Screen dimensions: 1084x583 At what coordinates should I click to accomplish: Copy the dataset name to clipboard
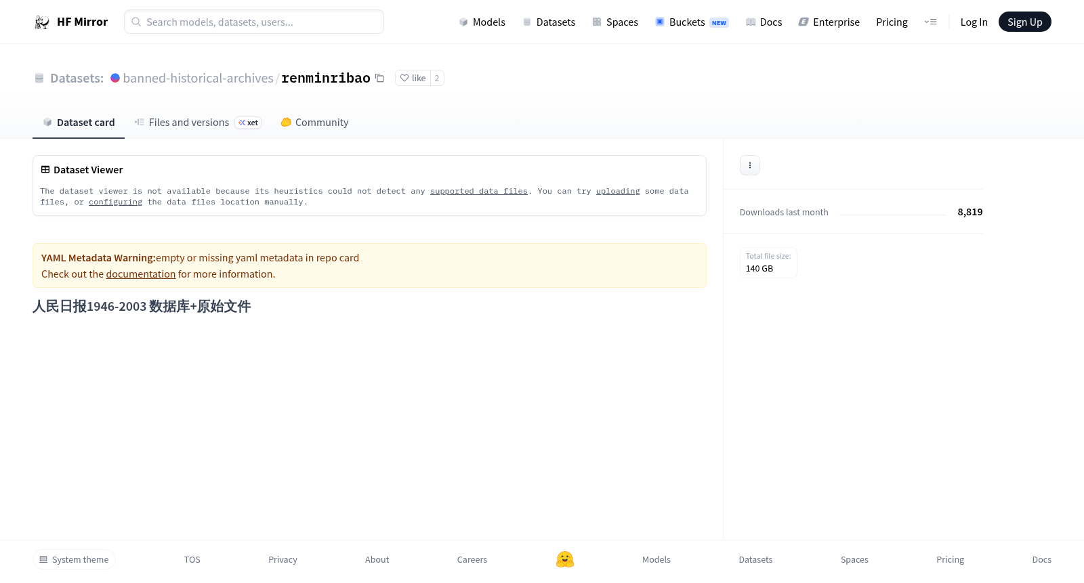pos(379,78)
